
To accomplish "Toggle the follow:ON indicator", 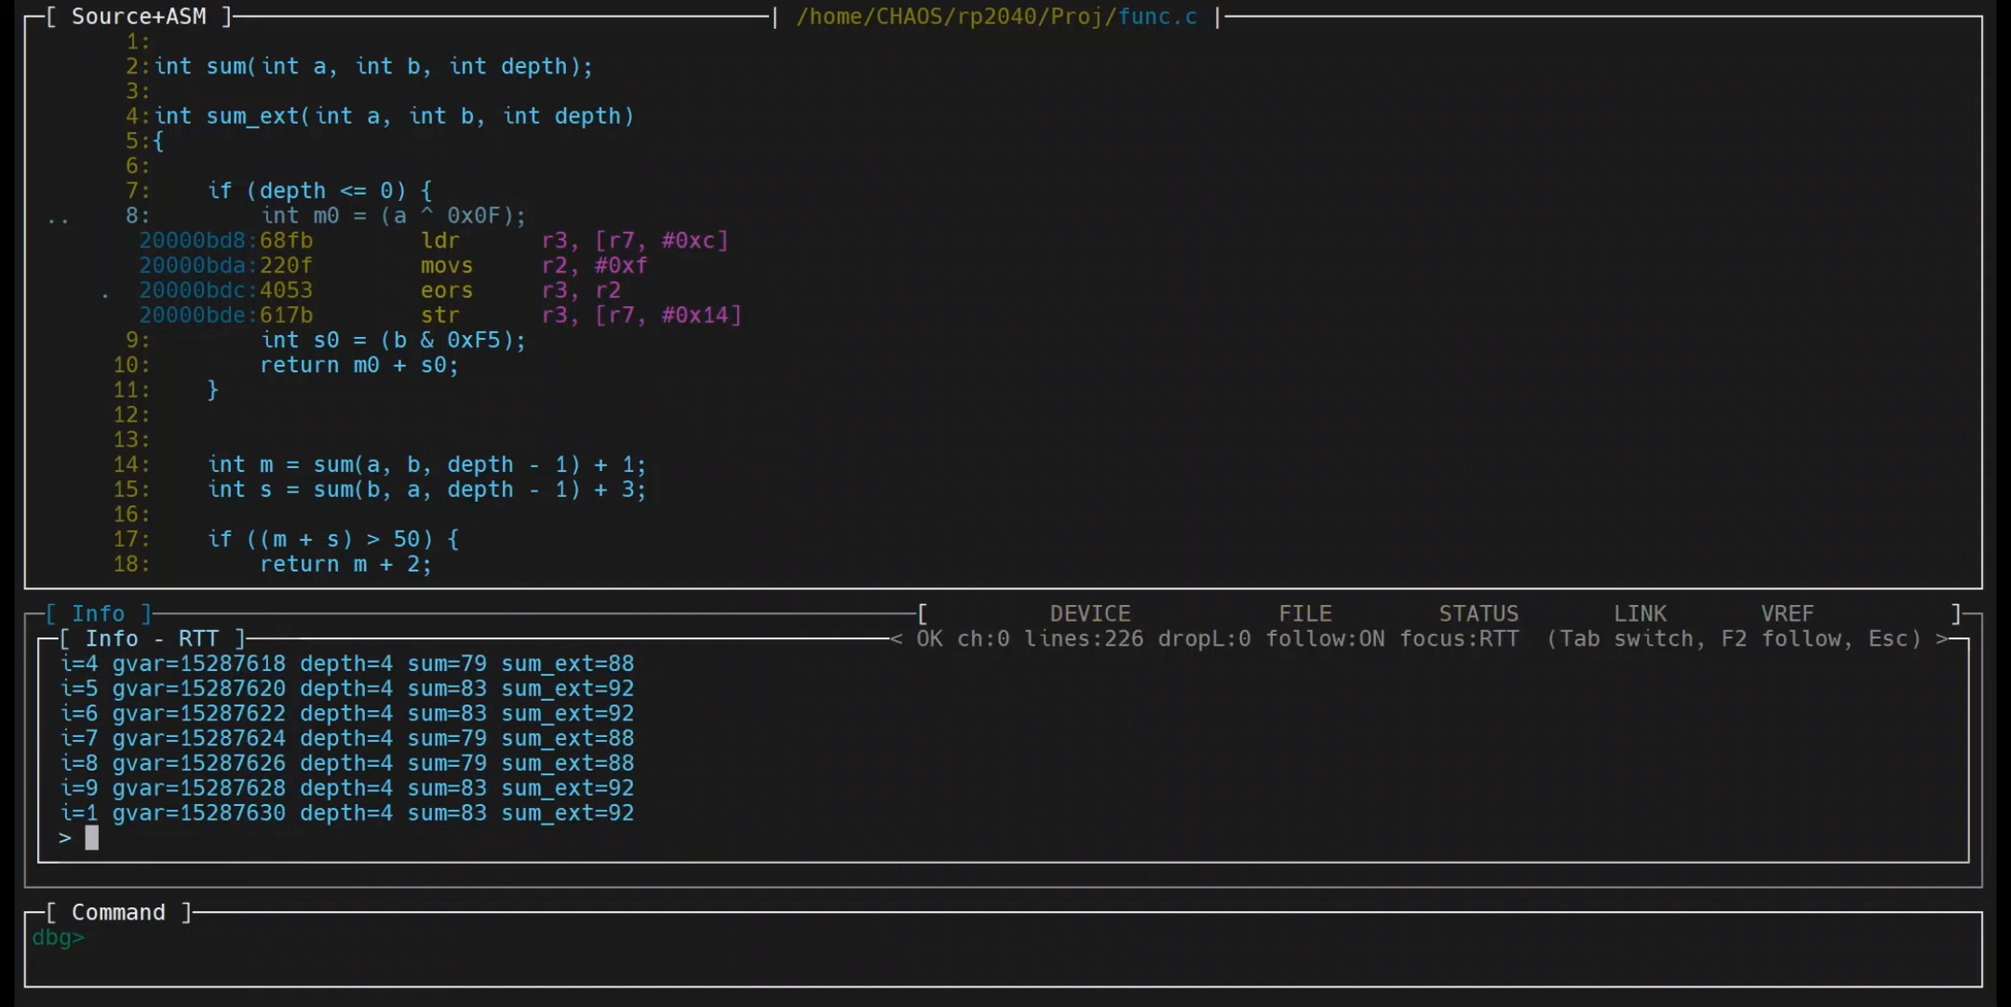I will pyautogui.click(x=1324, y=638).
